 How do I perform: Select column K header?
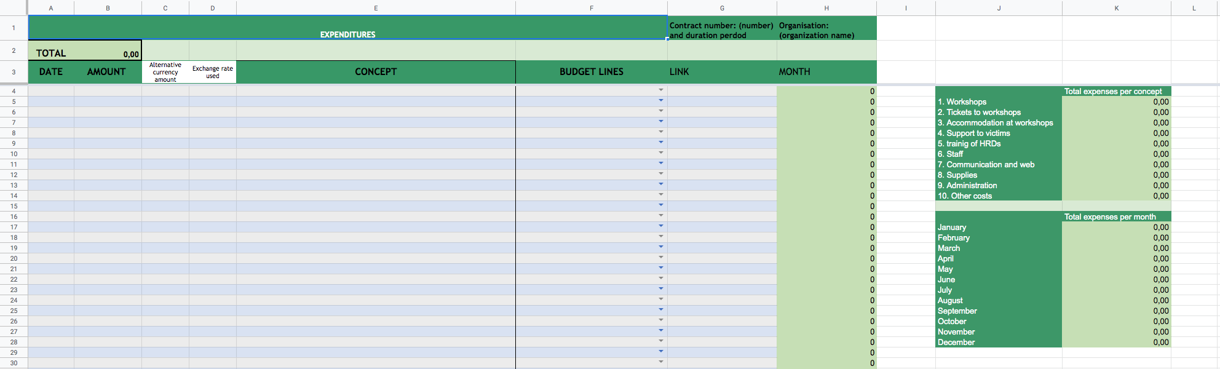[x=1117, y=8]
